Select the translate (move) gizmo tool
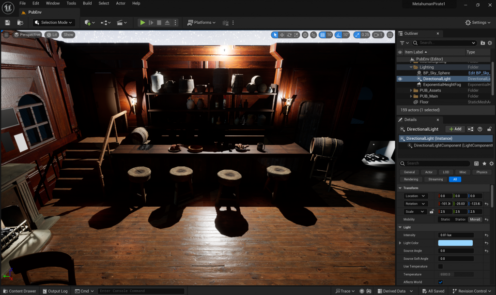This screenshot has width=496, height=295. coord(282,35)
